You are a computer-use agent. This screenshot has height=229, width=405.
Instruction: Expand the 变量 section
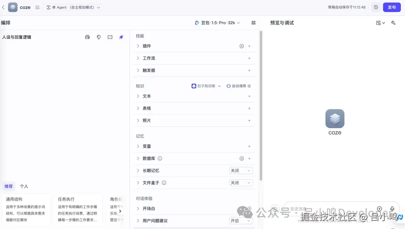138,146
